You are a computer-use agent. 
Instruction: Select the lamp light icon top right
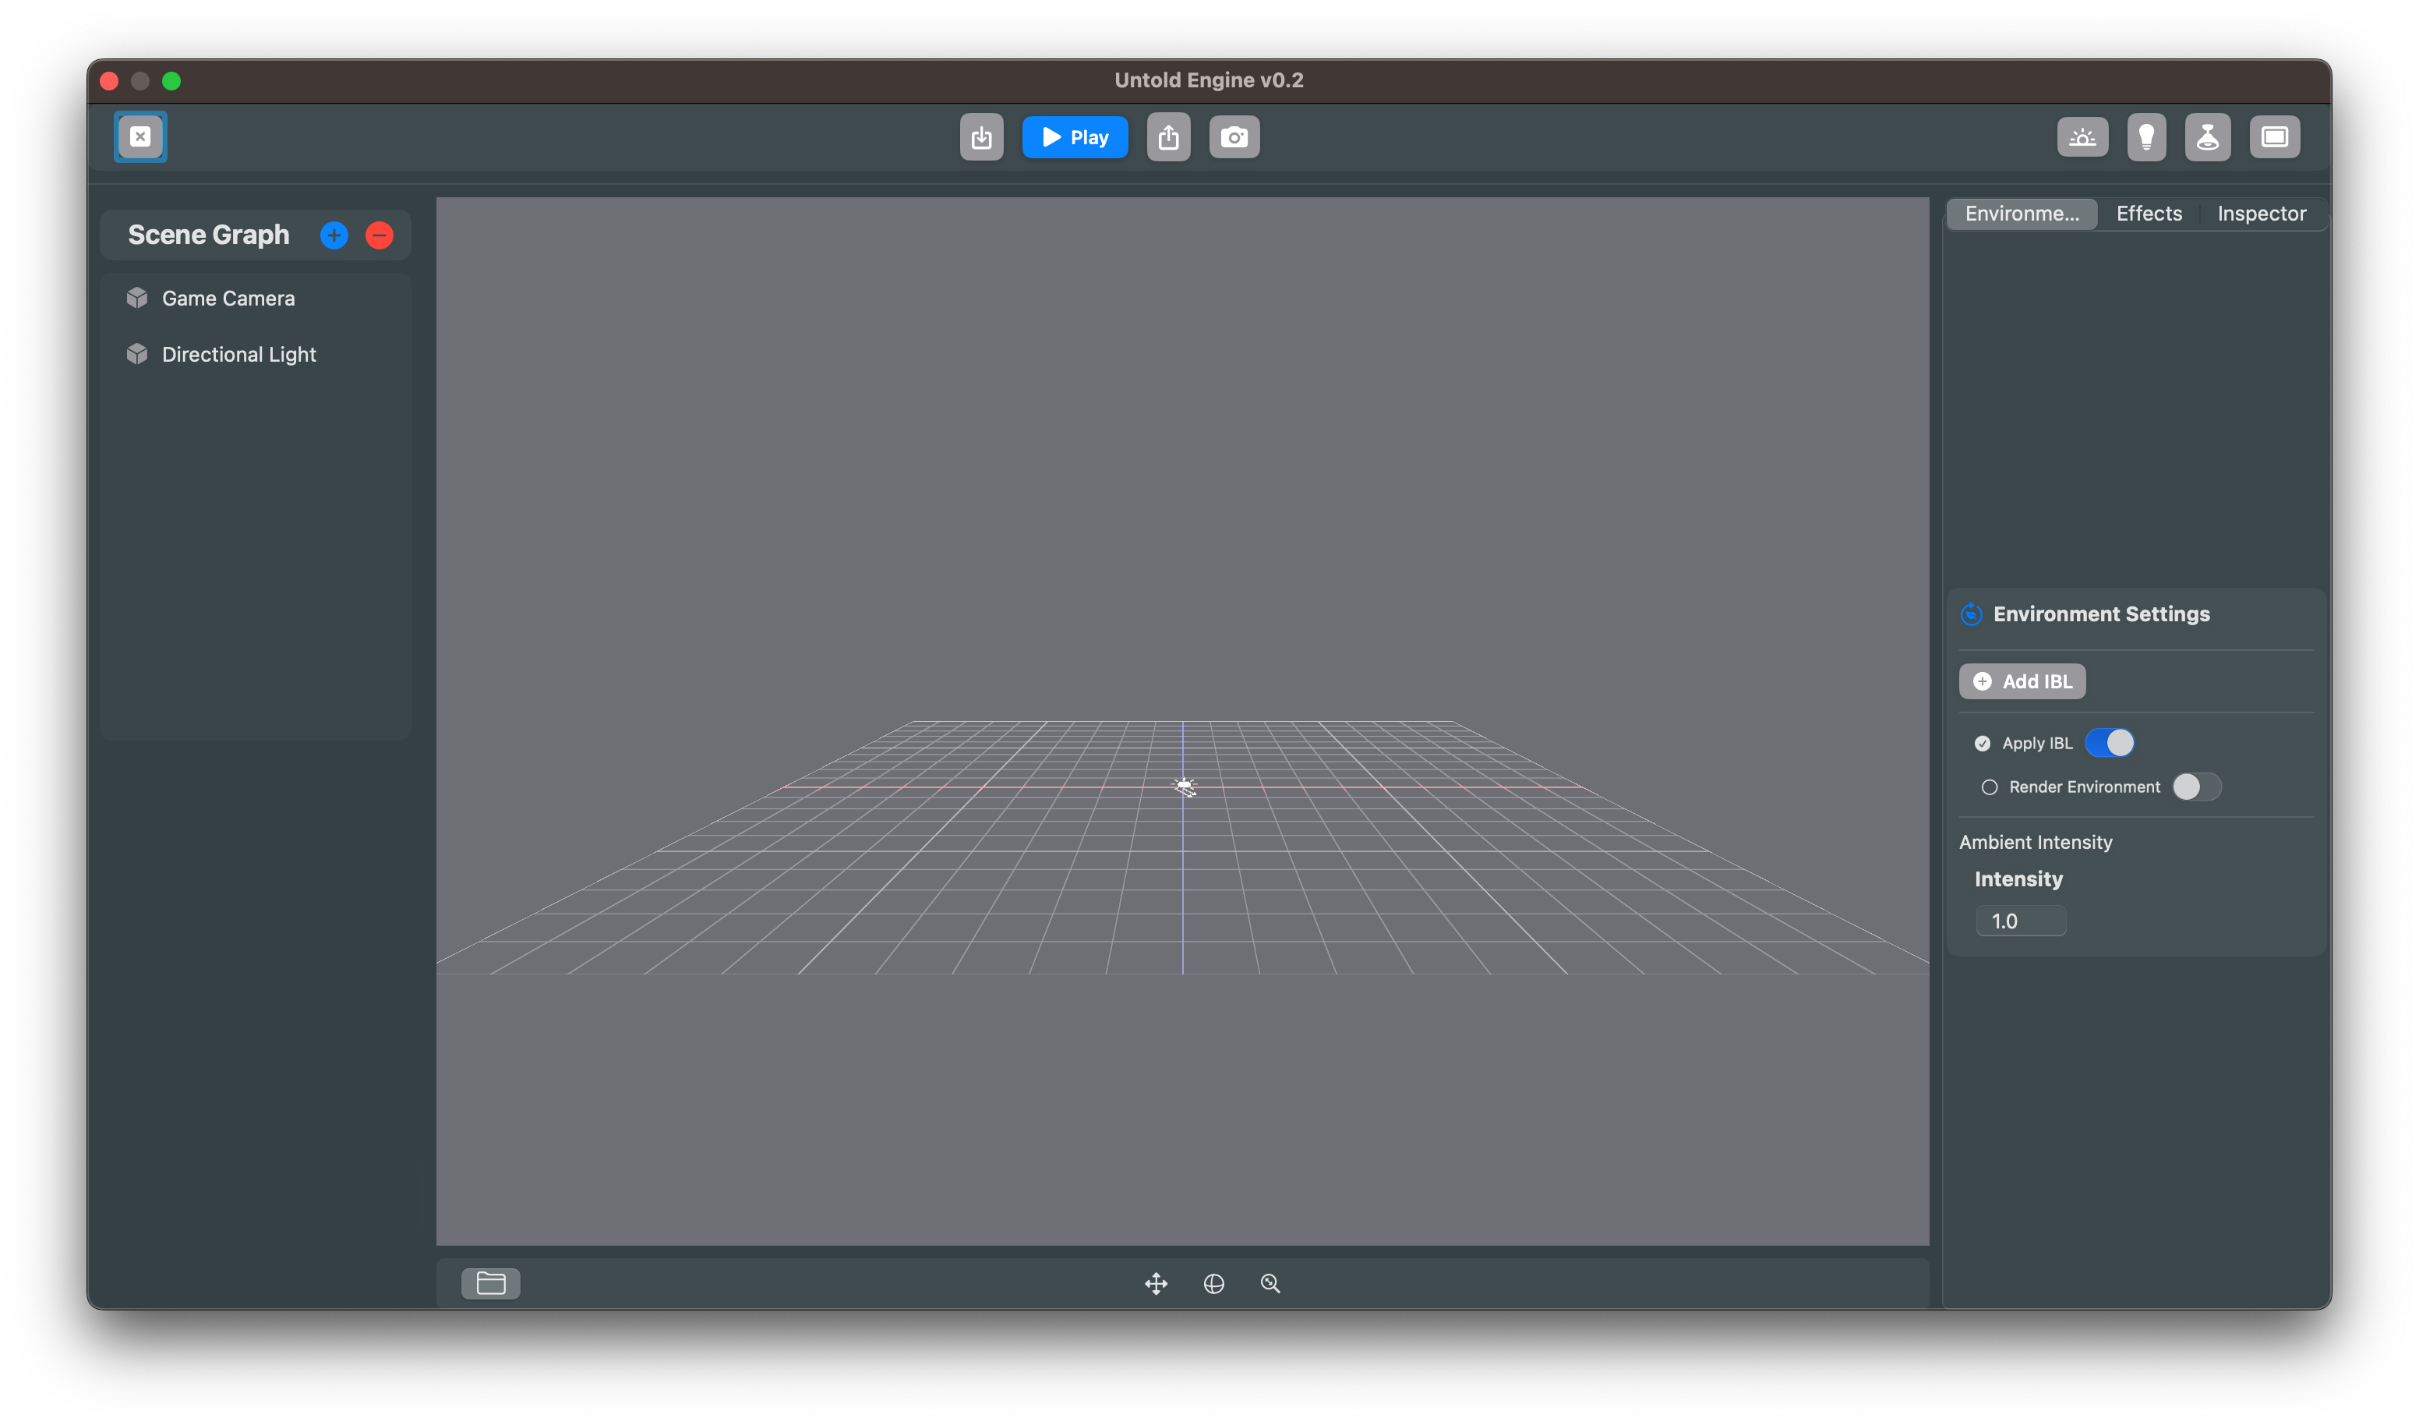2208,136
